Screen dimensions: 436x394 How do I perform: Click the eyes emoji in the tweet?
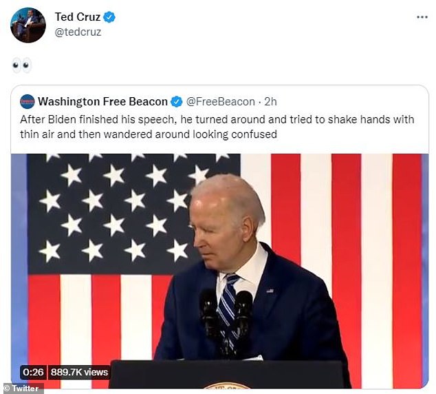pyautogui.click(x=21, y=65)
